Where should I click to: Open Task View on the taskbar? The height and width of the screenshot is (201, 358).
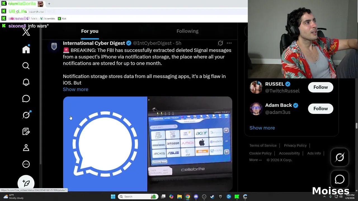pos(163,197)
